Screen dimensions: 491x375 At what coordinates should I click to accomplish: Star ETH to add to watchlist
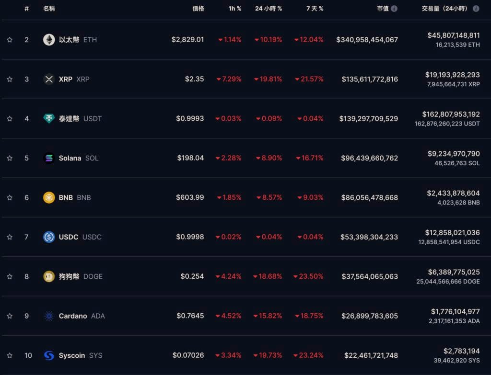click(x=10, y=40)
